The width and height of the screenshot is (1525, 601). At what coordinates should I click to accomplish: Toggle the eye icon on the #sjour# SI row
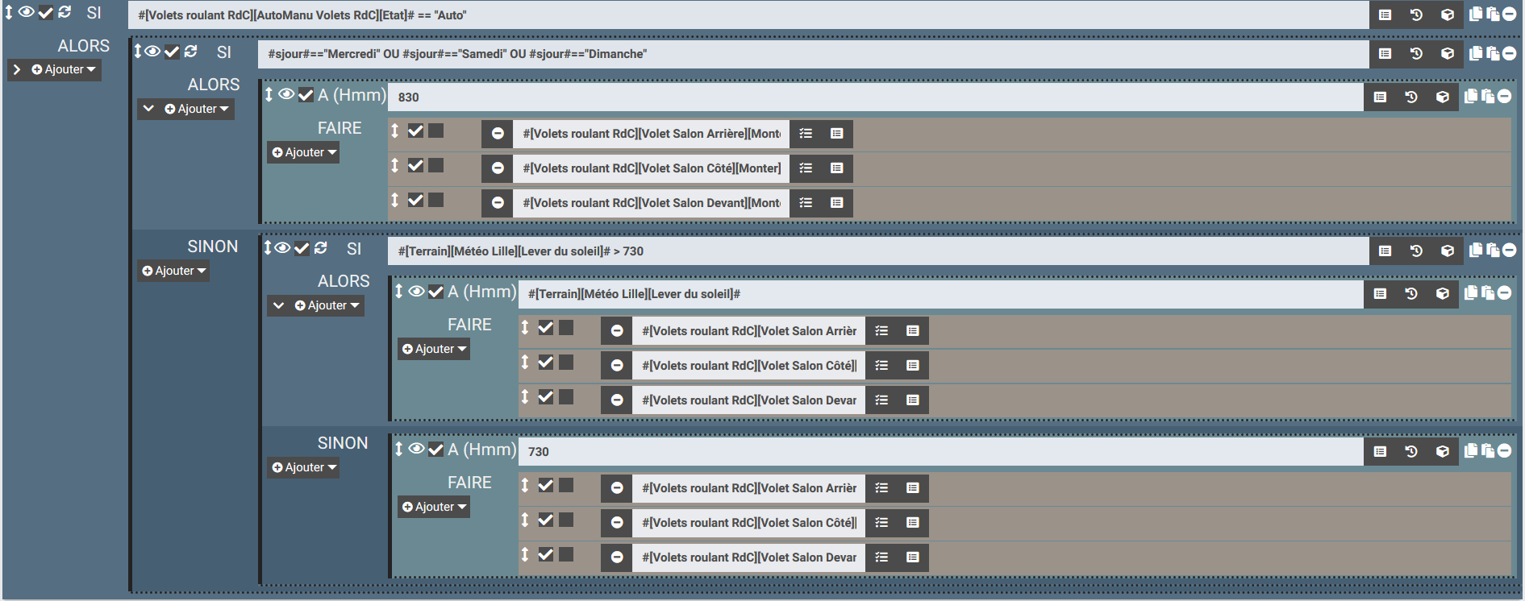point(152,52)
